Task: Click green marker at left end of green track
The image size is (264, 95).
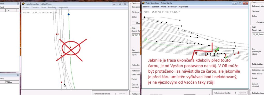Action: point(146,39)
